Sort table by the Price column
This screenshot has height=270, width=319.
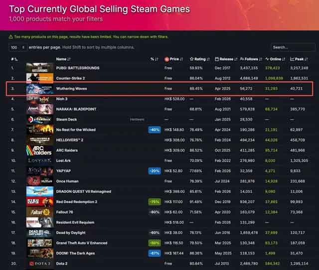click(172, 59)
